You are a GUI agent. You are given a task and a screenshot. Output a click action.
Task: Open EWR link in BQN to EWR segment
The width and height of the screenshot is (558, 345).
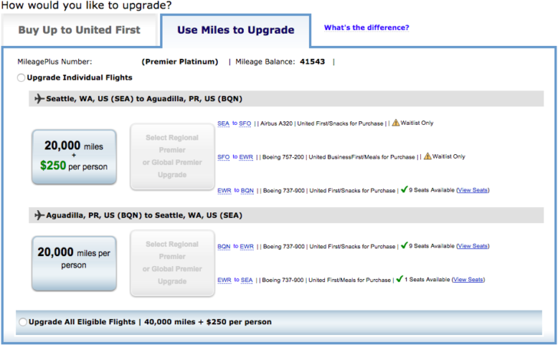pos(247,246)
